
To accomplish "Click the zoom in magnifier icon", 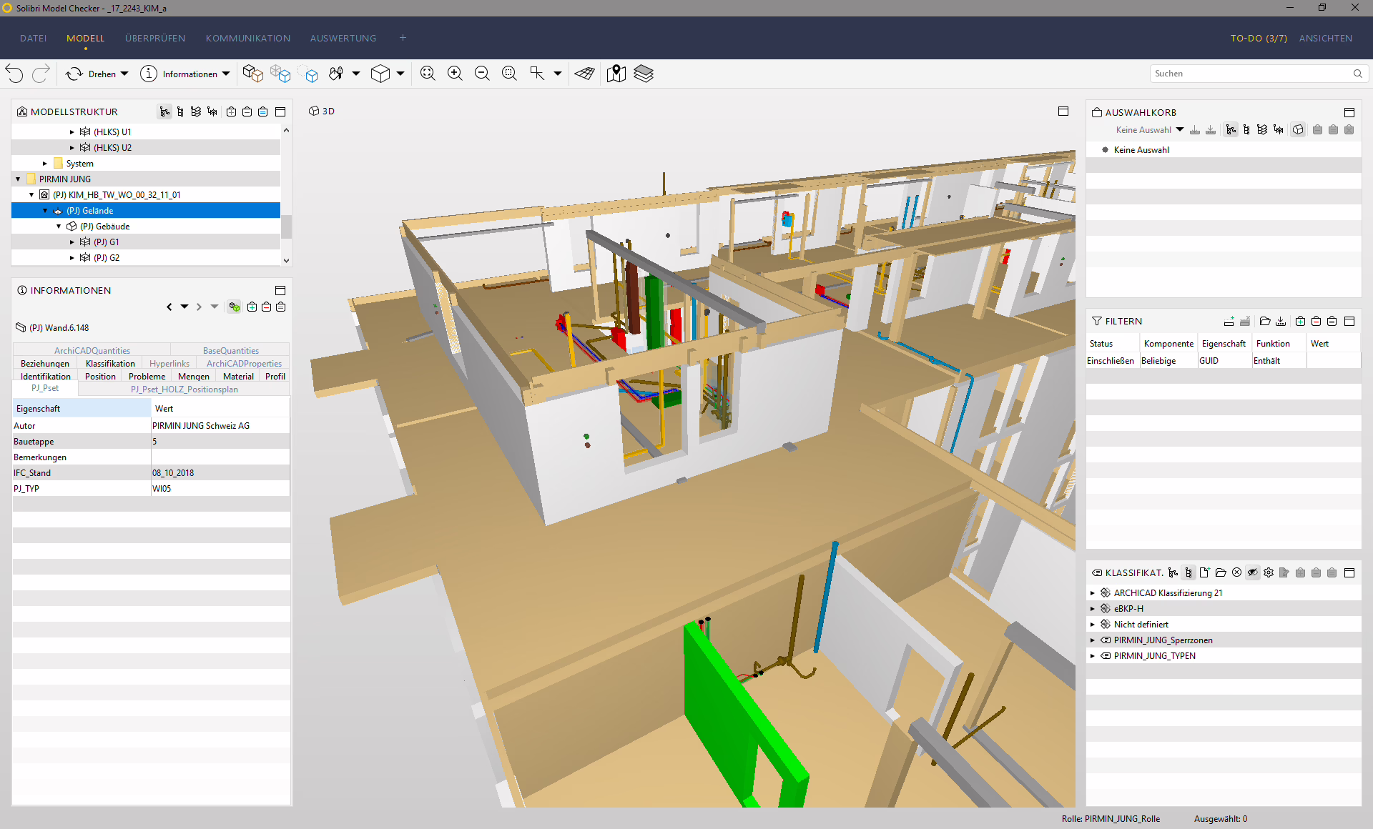I will coord(455,74).
